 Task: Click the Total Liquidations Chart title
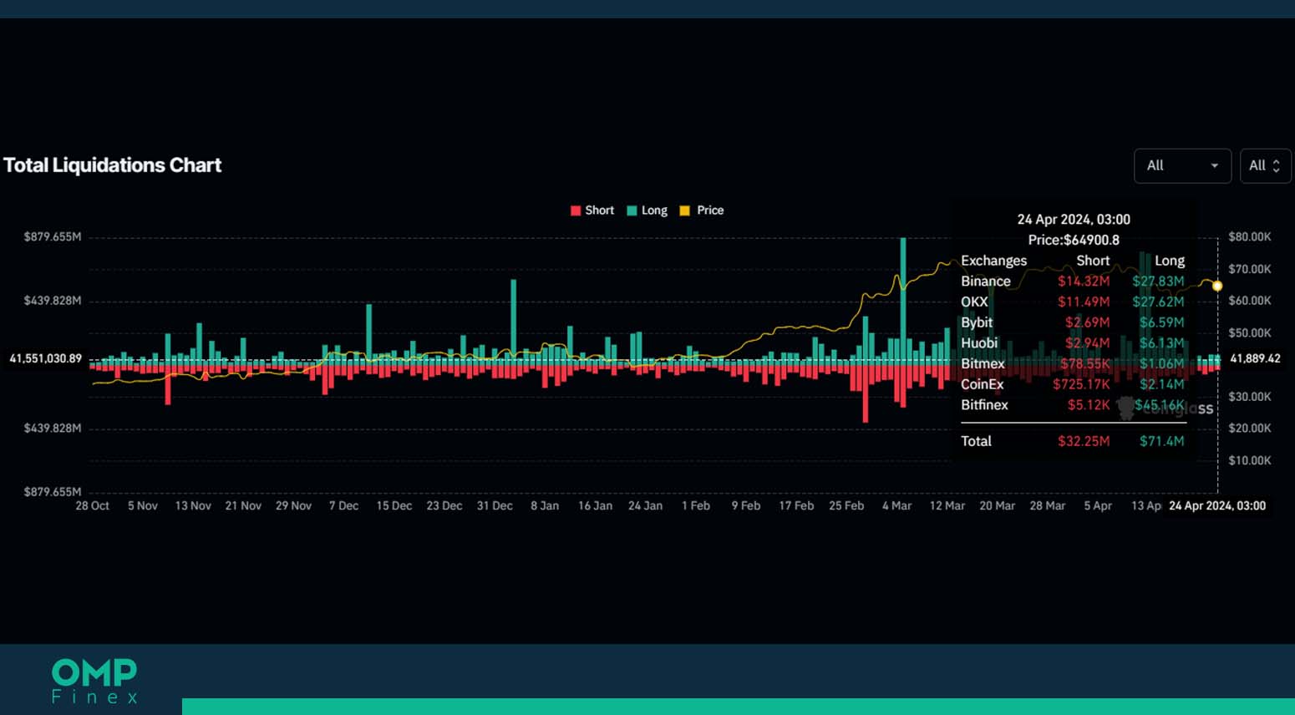pyautogui.click(x=112, y=165)
